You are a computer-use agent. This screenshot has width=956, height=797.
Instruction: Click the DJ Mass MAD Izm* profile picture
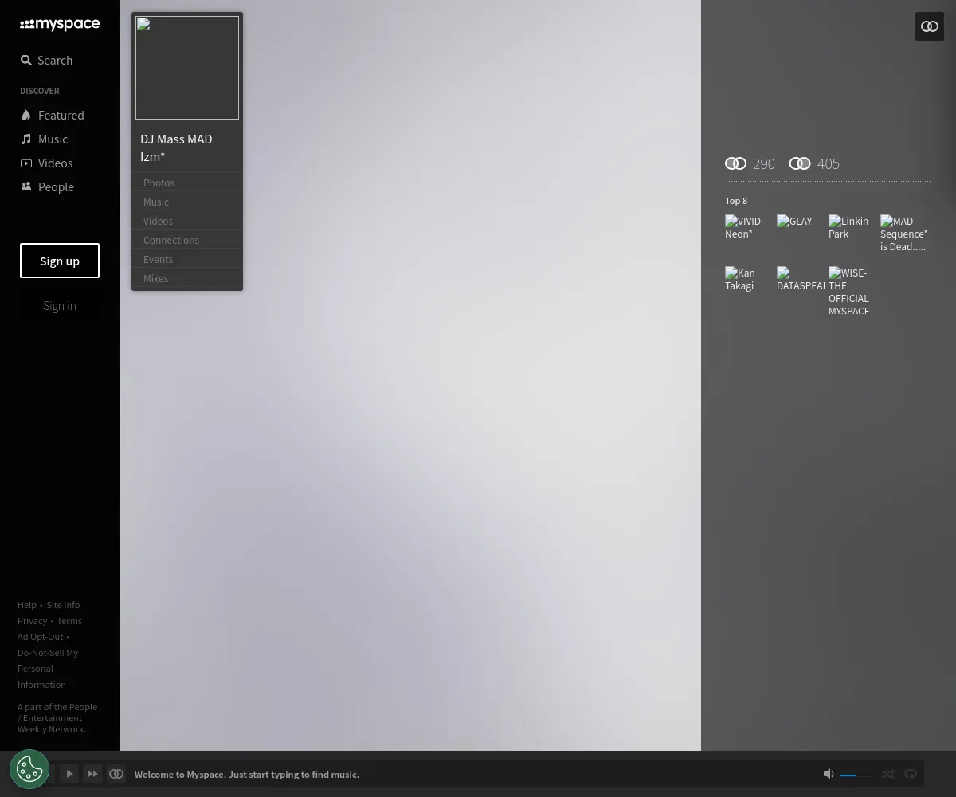pyautogui.click(x=187, y=68)
